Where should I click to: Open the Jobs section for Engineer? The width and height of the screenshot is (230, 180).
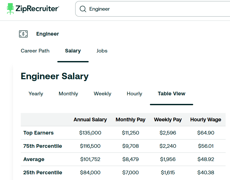click(102, 51)
